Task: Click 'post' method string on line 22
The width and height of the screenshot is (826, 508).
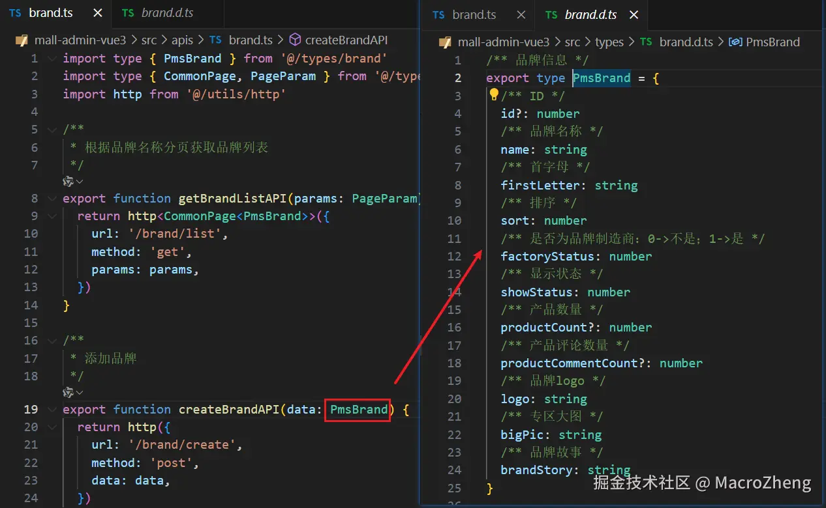Action: pyautogui.click(x=171, y=462)
